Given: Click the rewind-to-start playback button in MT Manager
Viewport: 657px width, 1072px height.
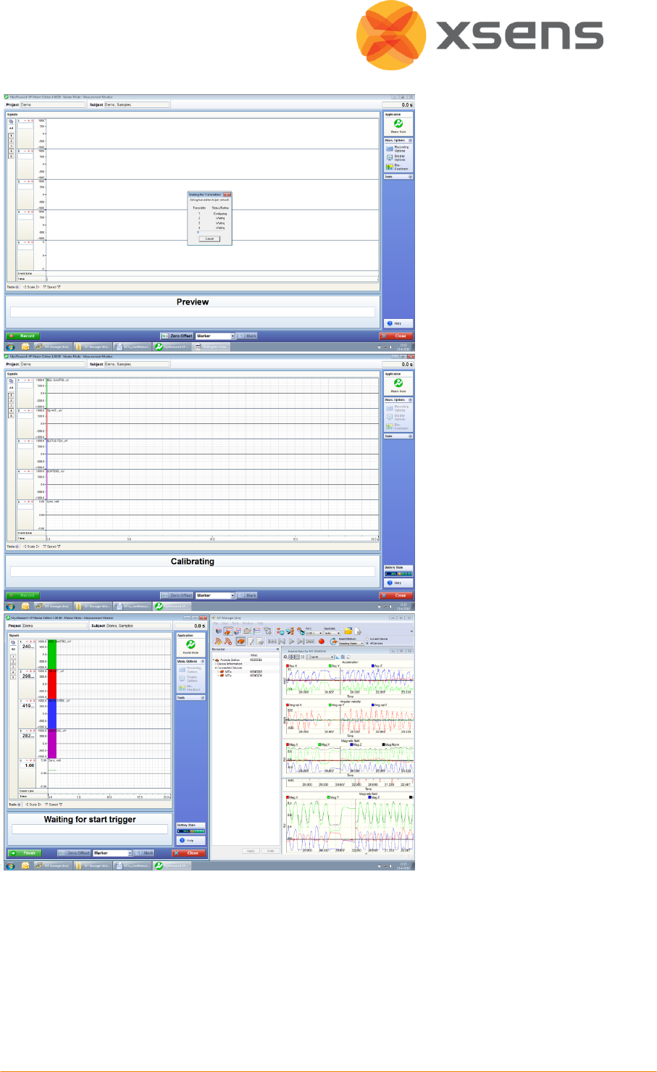Looking at the screenshot, I should pyautogui.click(x=272, y=641).
